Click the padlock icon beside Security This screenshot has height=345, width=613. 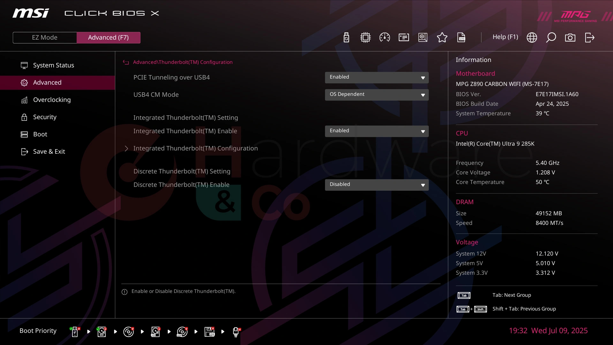coord(24,117)
